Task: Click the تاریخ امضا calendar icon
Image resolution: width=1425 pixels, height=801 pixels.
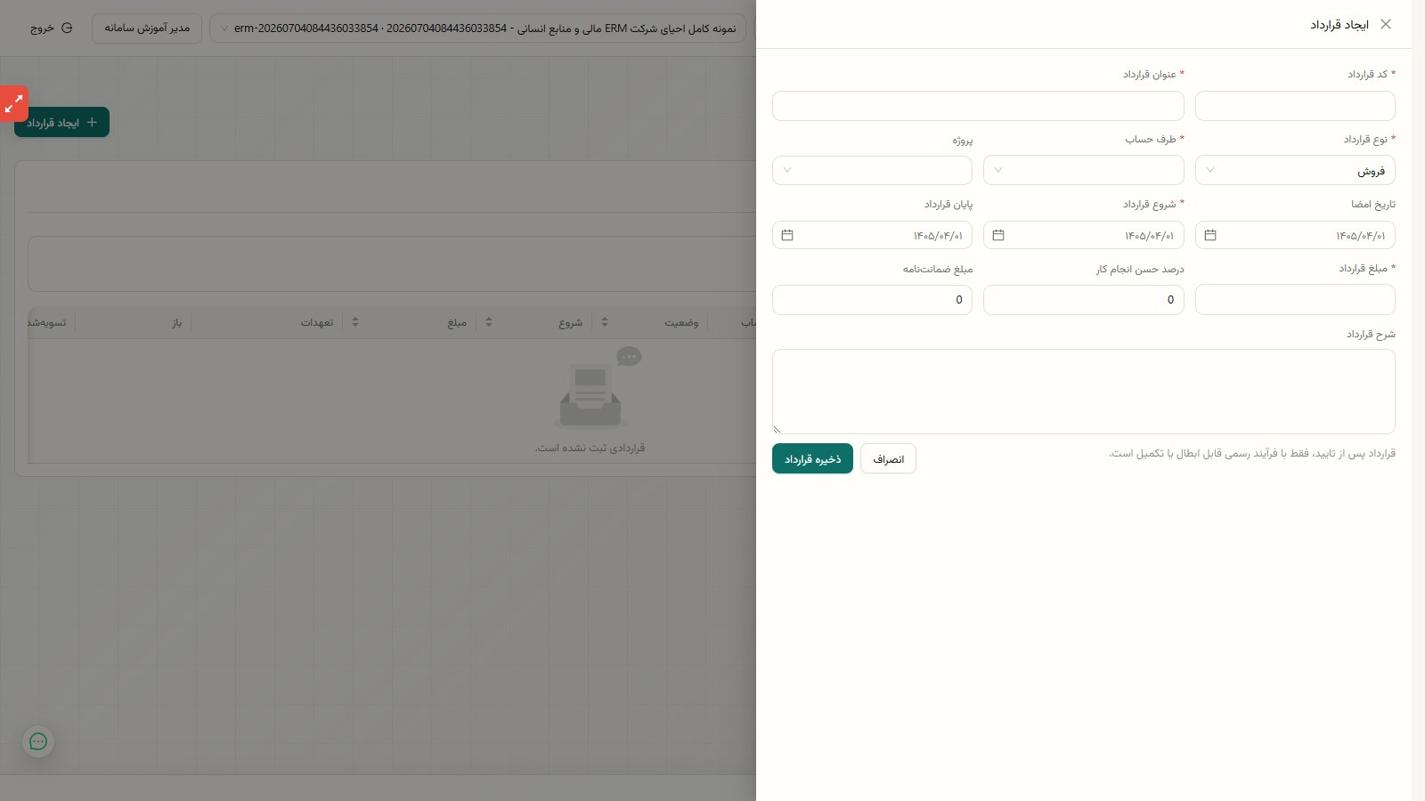Action: [1210, 235]
